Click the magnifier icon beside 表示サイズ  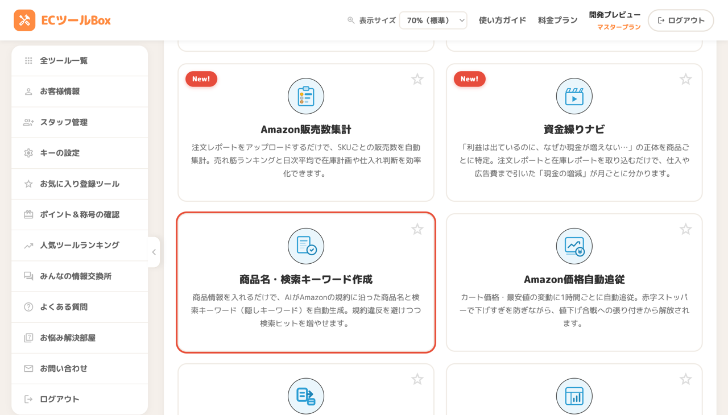pos(351,20)
